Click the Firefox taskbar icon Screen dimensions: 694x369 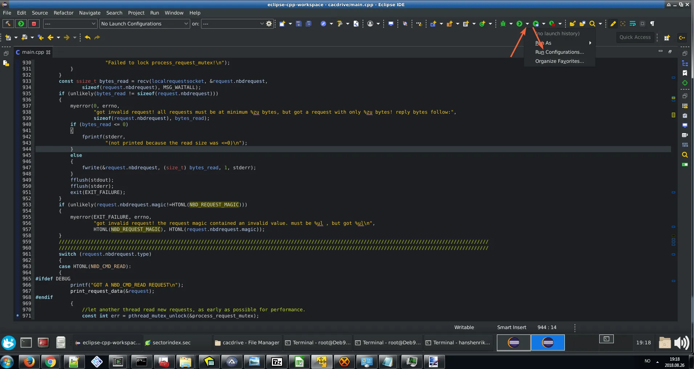(29, 362)
